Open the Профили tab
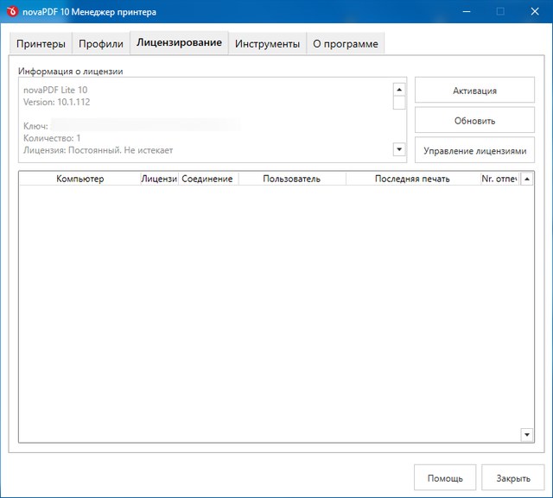Screen dimensions: 553x498 [101, 44]
